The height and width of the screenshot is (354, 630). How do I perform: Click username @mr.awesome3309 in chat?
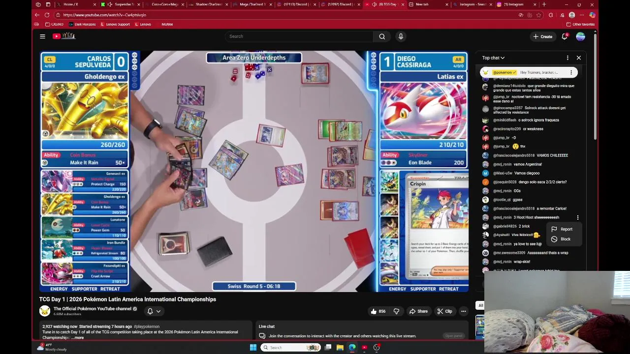point(509,253)
